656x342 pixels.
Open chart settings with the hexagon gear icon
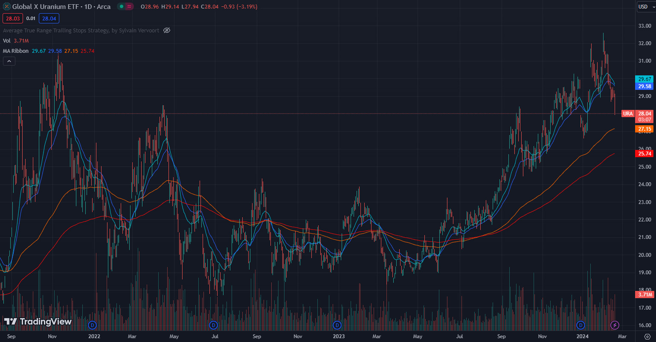click(647, 336)
